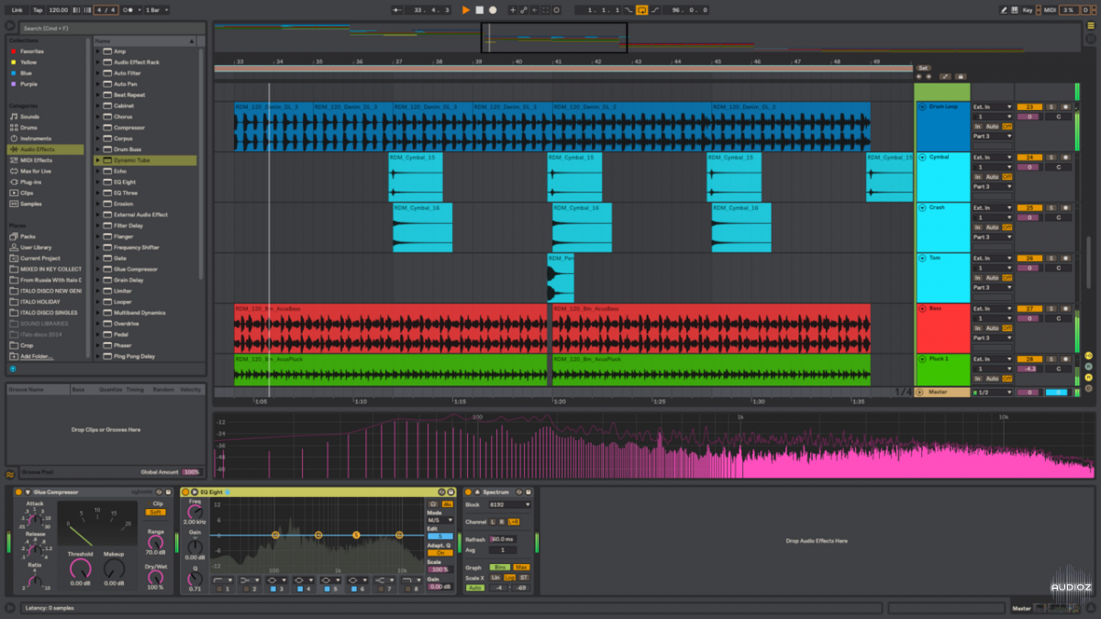Select the RDM_Cymbal_16 clip near bar 37
1101x619 pixels.
(422, 227)
